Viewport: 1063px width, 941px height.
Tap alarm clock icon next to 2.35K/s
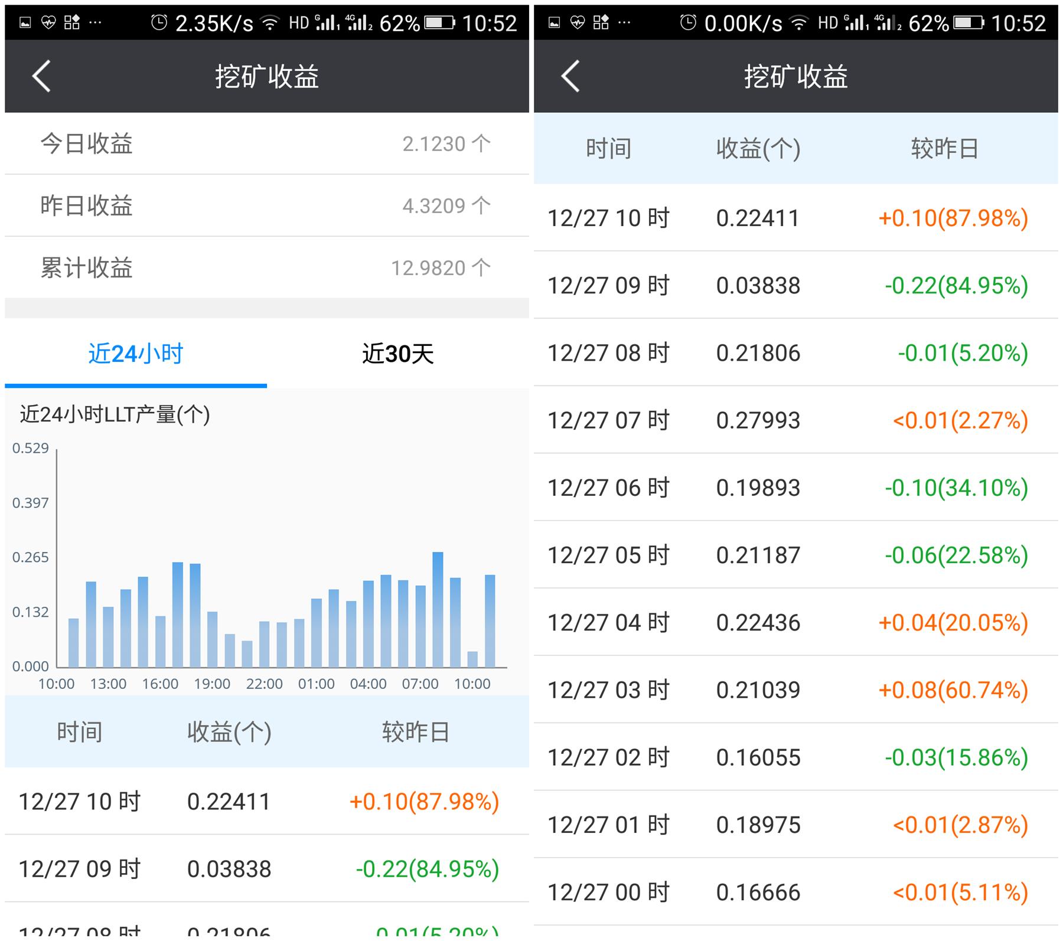[159, 23]
